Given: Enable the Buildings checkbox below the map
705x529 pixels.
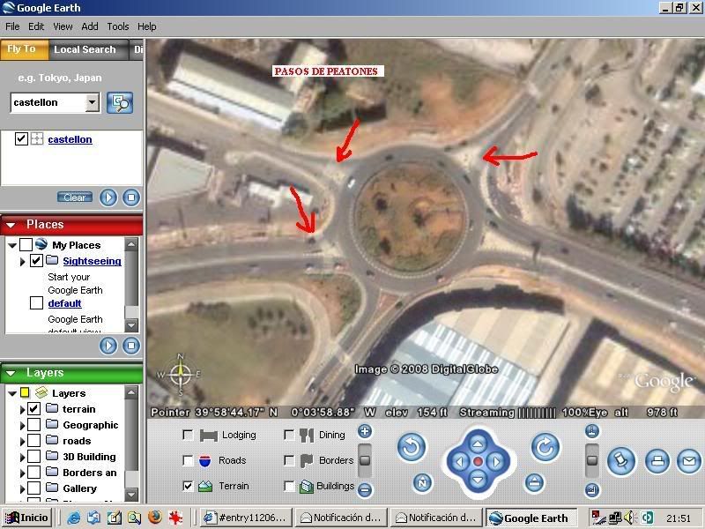Looking at the screenshot, I should click(x=289, y=486).
